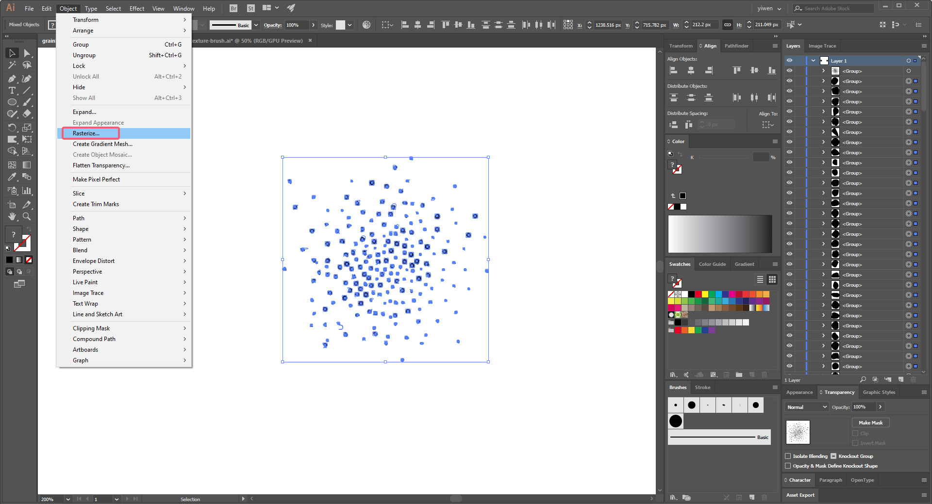This screenshot has height=504, width=932.
Task: Hide the second Group sublayer
Action: tap(789, 81)
